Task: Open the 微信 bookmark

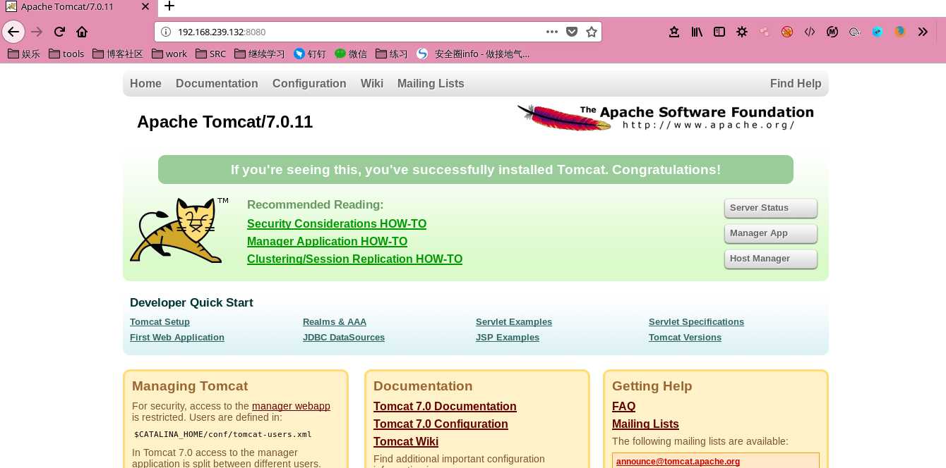Action: (x=351, y=54)
